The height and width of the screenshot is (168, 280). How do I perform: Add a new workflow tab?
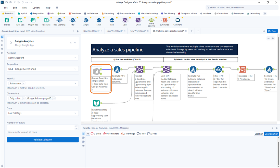coord(192,31)
